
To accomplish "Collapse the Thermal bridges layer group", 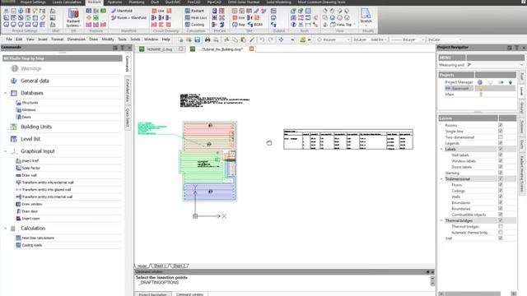I will pyautogui.click(x=441, y=220).
